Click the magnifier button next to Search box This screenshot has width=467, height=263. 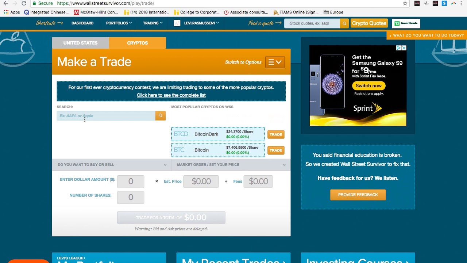[160, 116]
